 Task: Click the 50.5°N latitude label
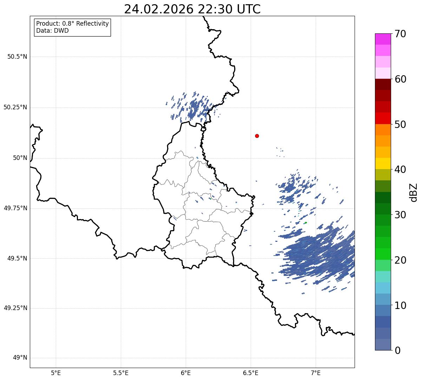point(17,57)
